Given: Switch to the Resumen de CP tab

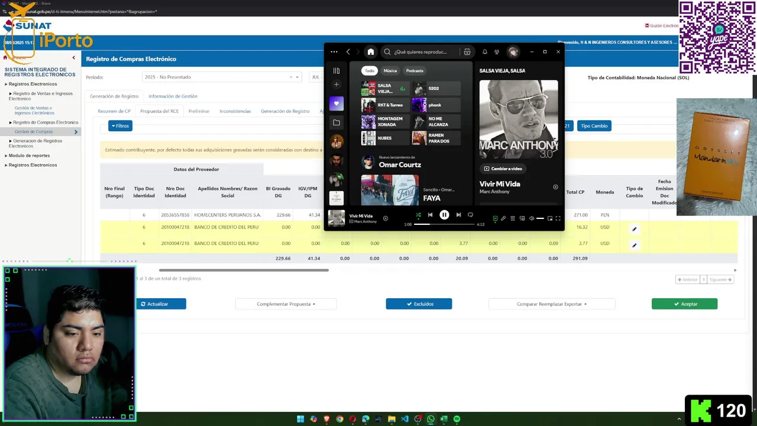Looking at the screenshot, I should (114, 111).
